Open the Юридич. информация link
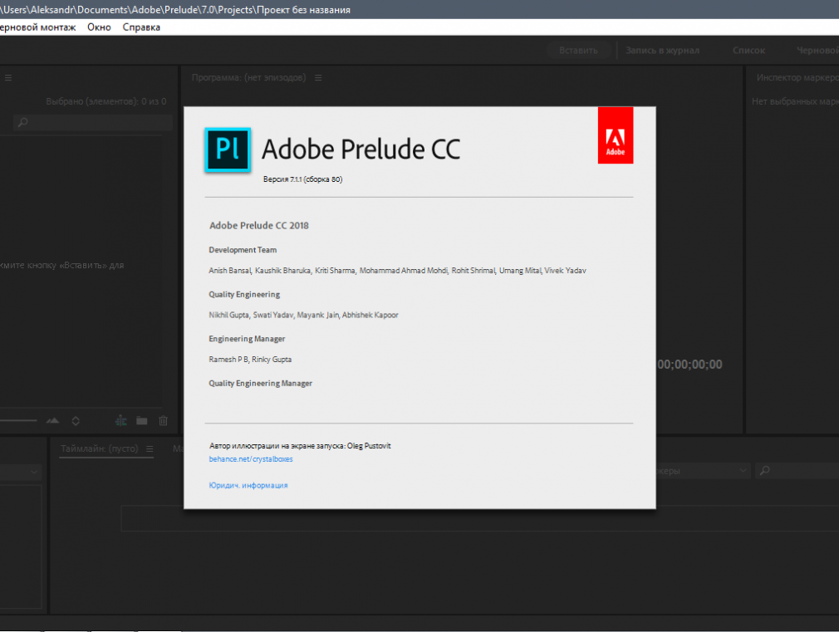Screen dimensions: 839x632 [248, 485]
